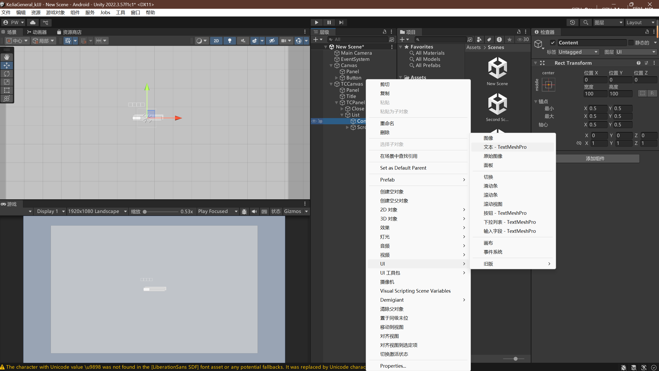
Task: Unmute scene audio in Scene toolbar
Action: [x=243, y=41]
